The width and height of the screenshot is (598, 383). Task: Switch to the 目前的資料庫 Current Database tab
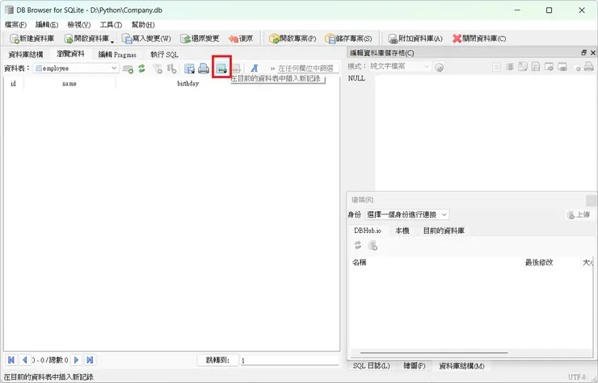coord(444,231)
